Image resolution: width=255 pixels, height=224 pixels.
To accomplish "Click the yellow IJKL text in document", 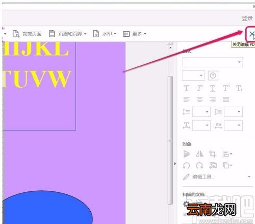I will pyautogui.click(x=36, y=48).
